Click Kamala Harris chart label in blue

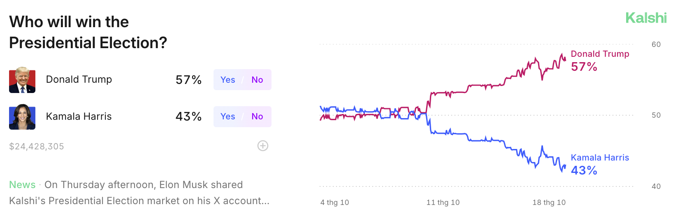[600, 158]
